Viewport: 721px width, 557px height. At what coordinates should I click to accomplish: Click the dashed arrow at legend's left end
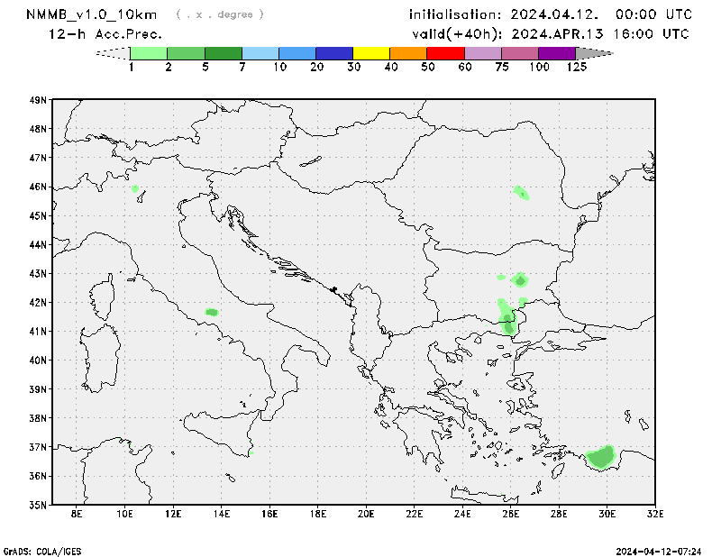click(113, 53)
